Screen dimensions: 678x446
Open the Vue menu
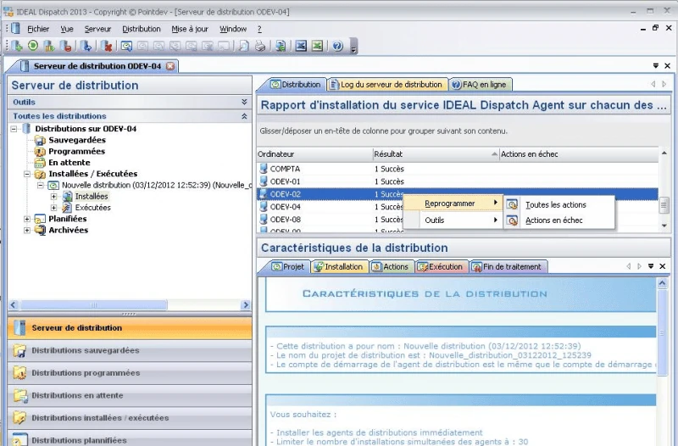pyautogui.click(x=67, y=29)
